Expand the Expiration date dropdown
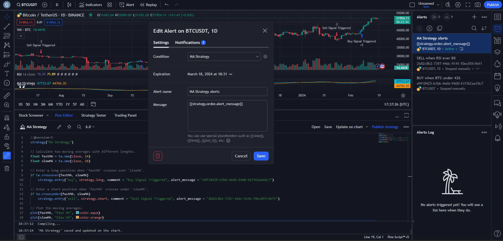Image resolution: width=503 pixels, height=241 pixels. click(x=210, y=74)
